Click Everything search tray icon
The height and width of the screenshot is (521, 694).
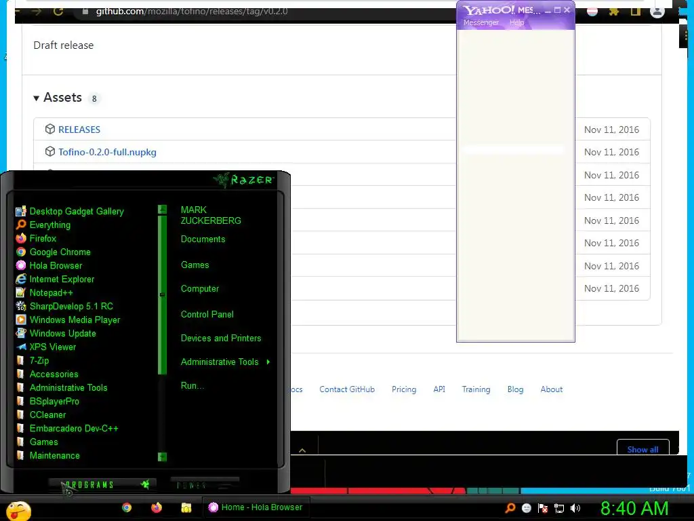point(510,508)
